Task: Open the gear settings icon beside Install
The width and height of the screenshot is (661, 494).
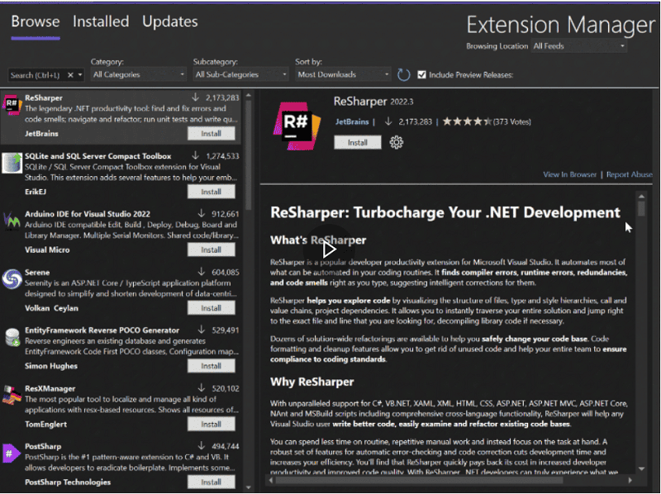Action: (397, 142)
